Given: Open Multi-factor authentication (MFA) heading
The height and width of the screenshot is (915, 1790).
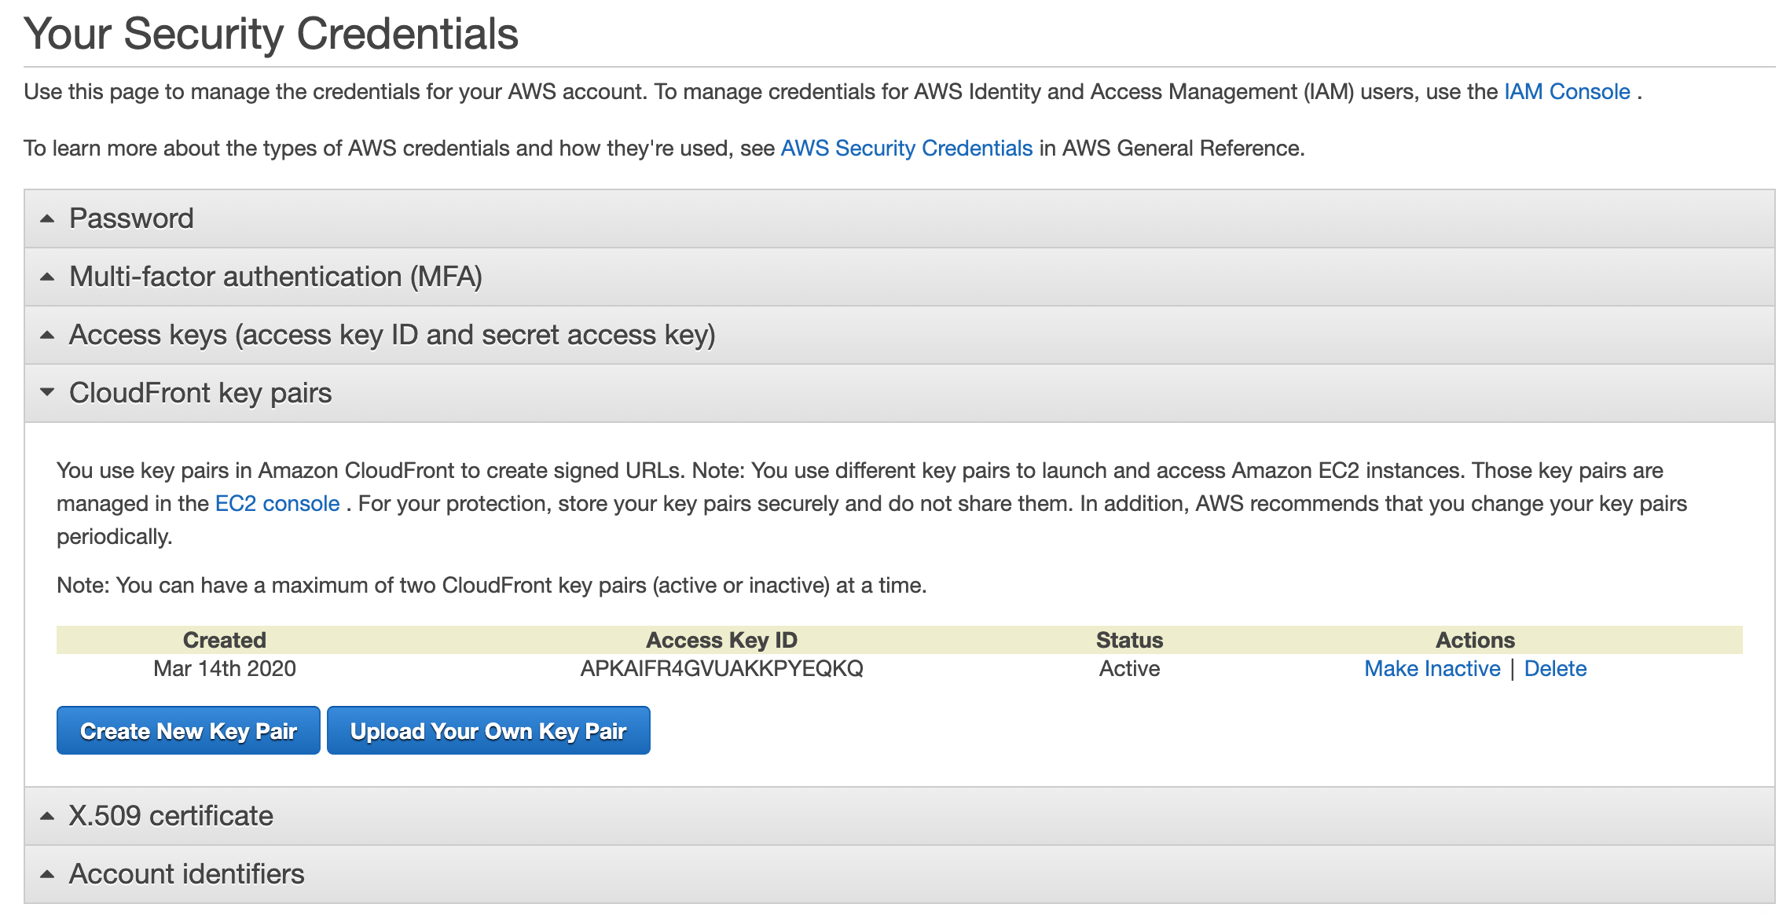Looking at the screenshot, I should [276, 277].
